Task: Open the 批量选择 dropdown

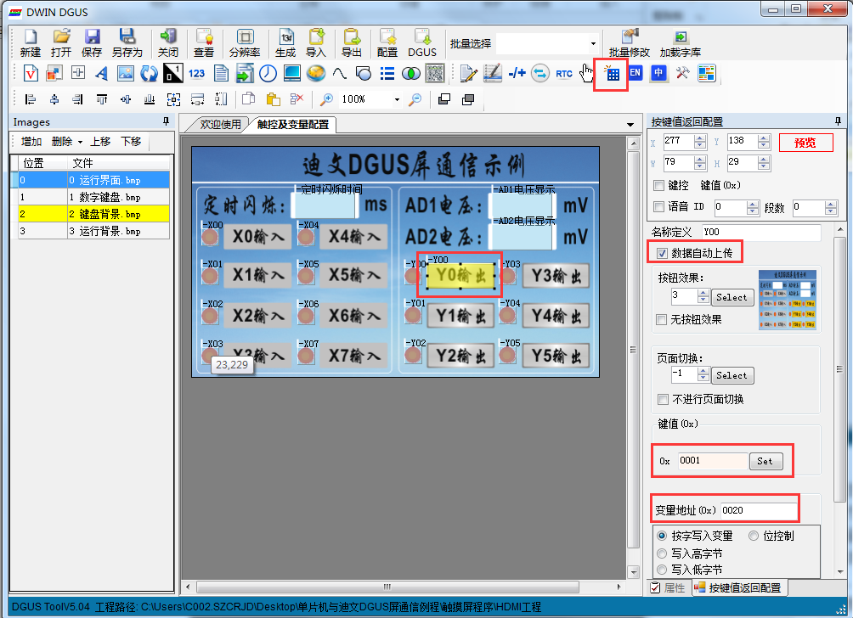Action: (593, 43)
